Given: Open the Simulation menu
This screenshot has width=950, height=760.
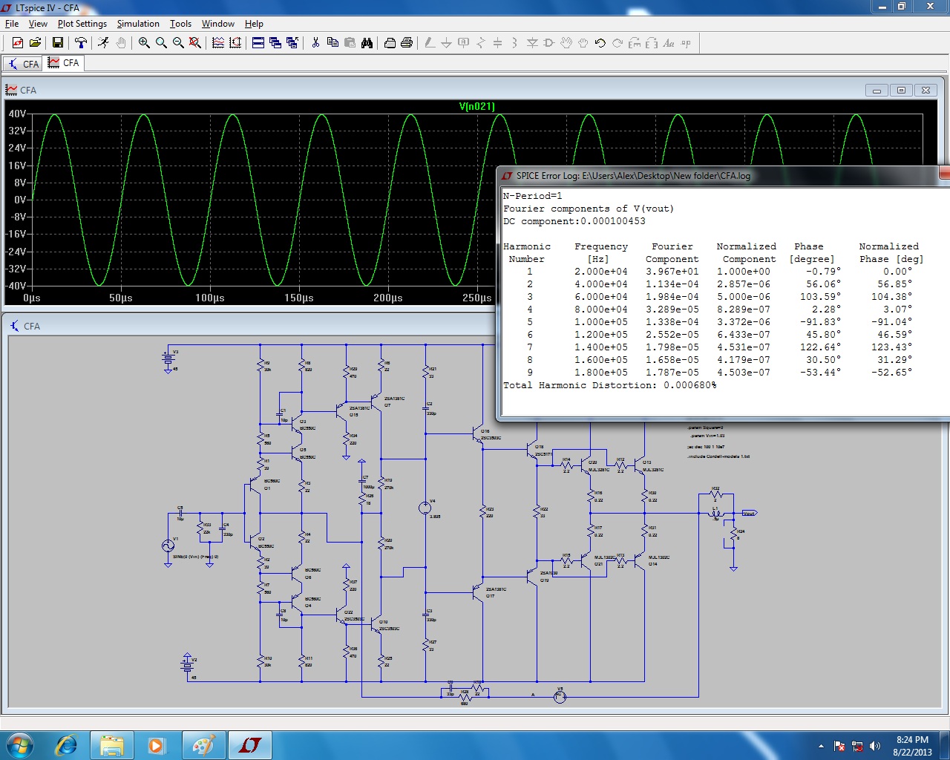Looking at the screenshot, I should [138, 24].
